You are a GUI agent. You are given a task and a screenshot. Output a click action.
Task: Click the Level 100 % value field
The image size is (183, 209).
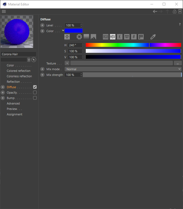[72, 25]
